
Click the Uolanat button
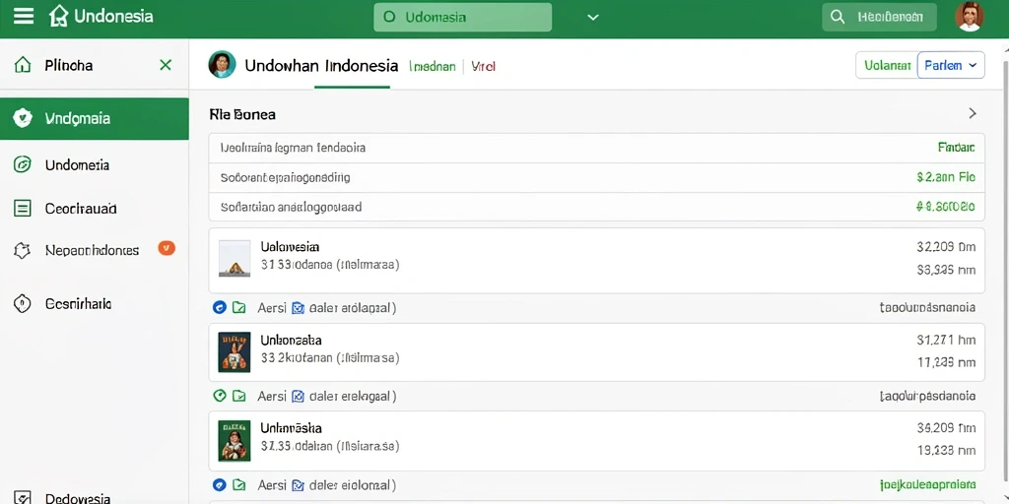tap(887, 65)
